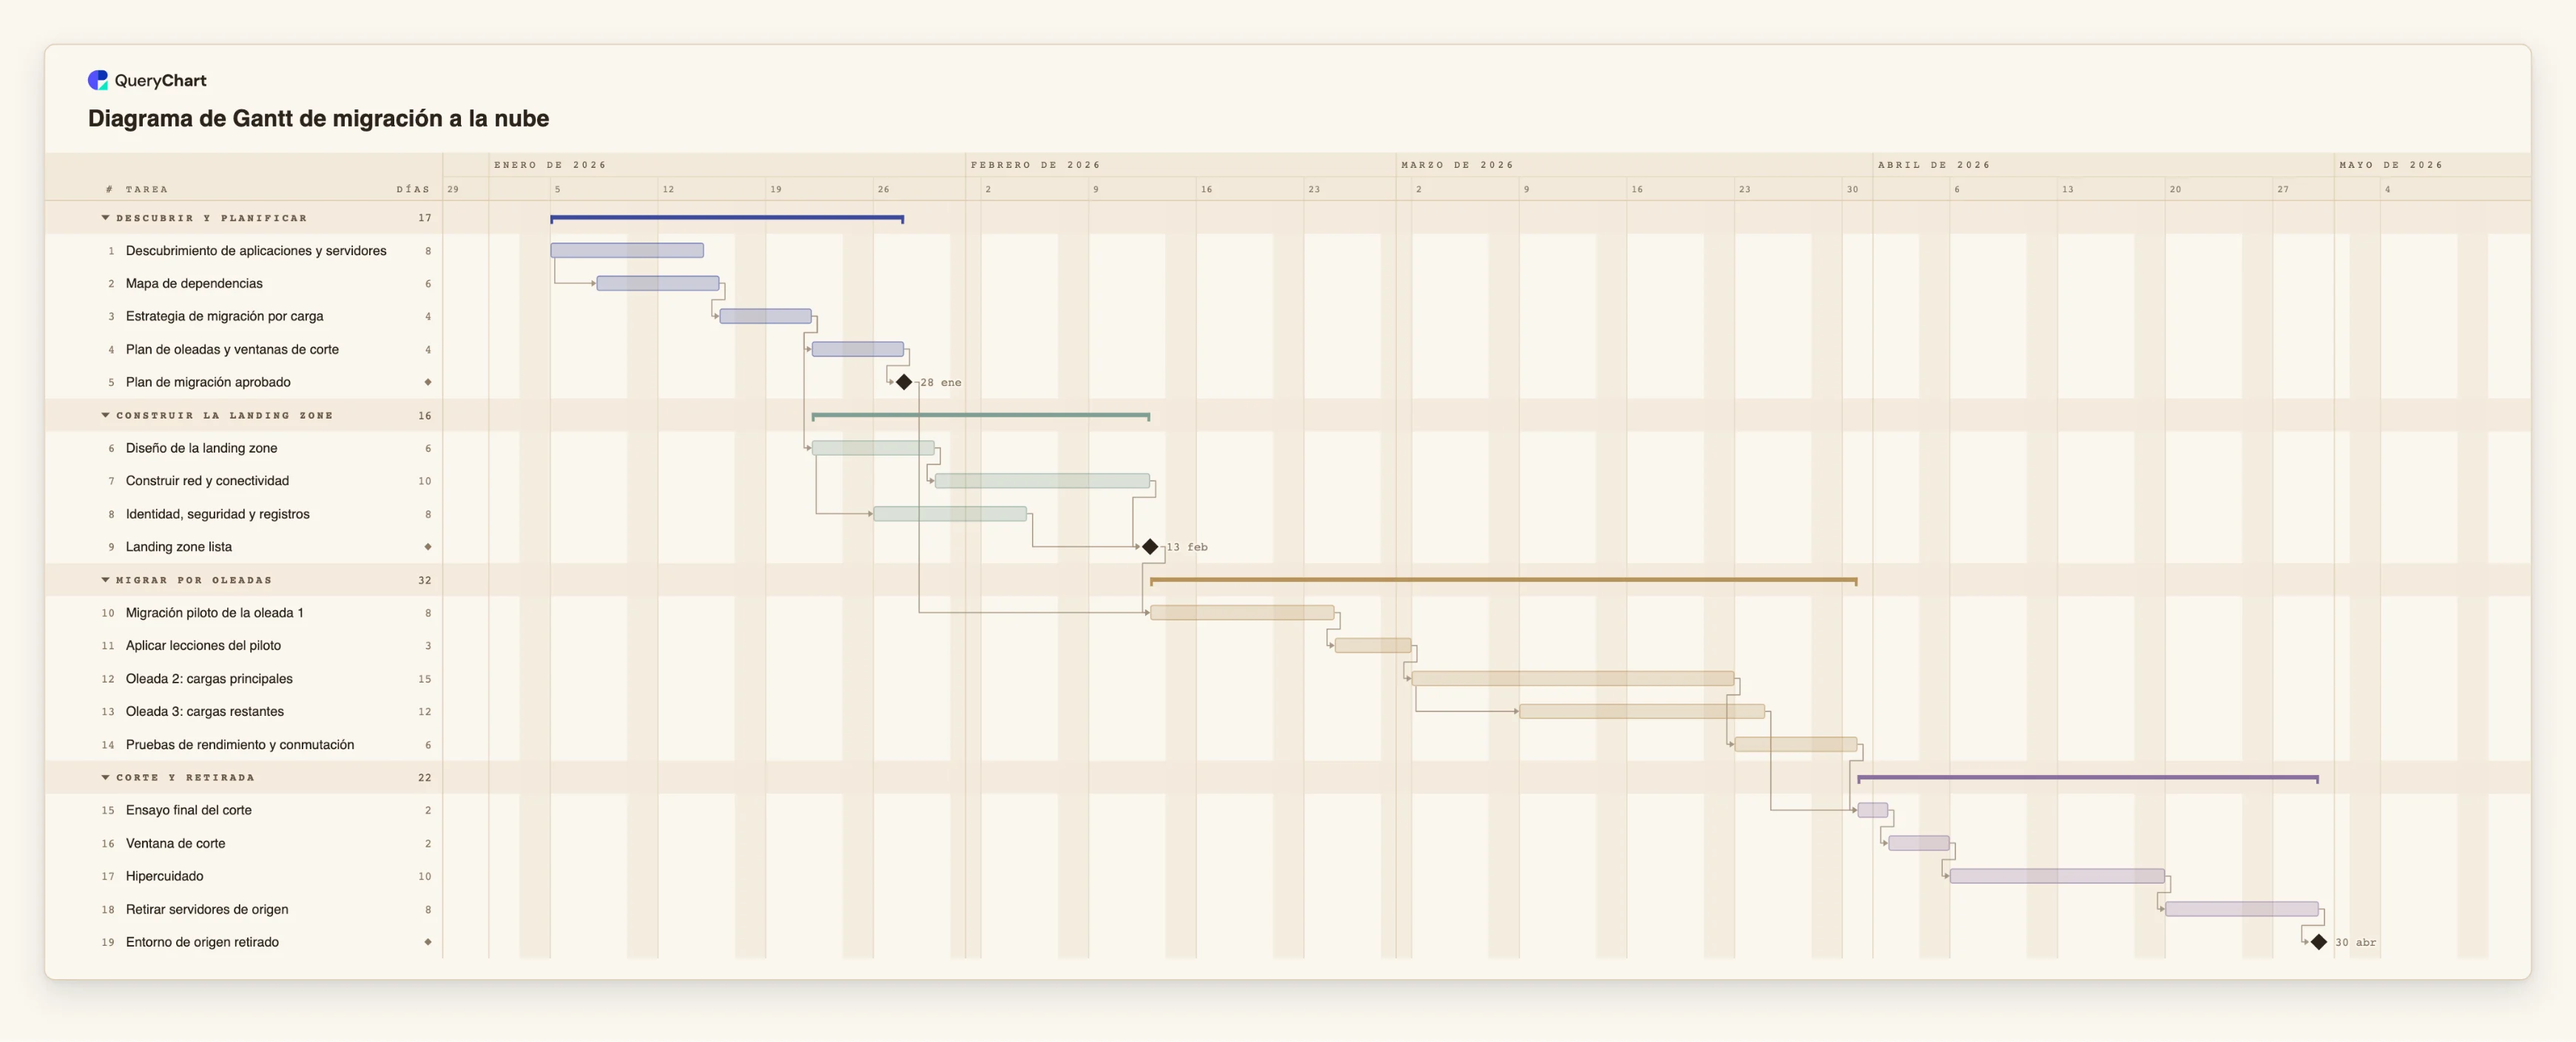
Task: Select the Construir red y conectividad bar
Action: click(1042, 481)
